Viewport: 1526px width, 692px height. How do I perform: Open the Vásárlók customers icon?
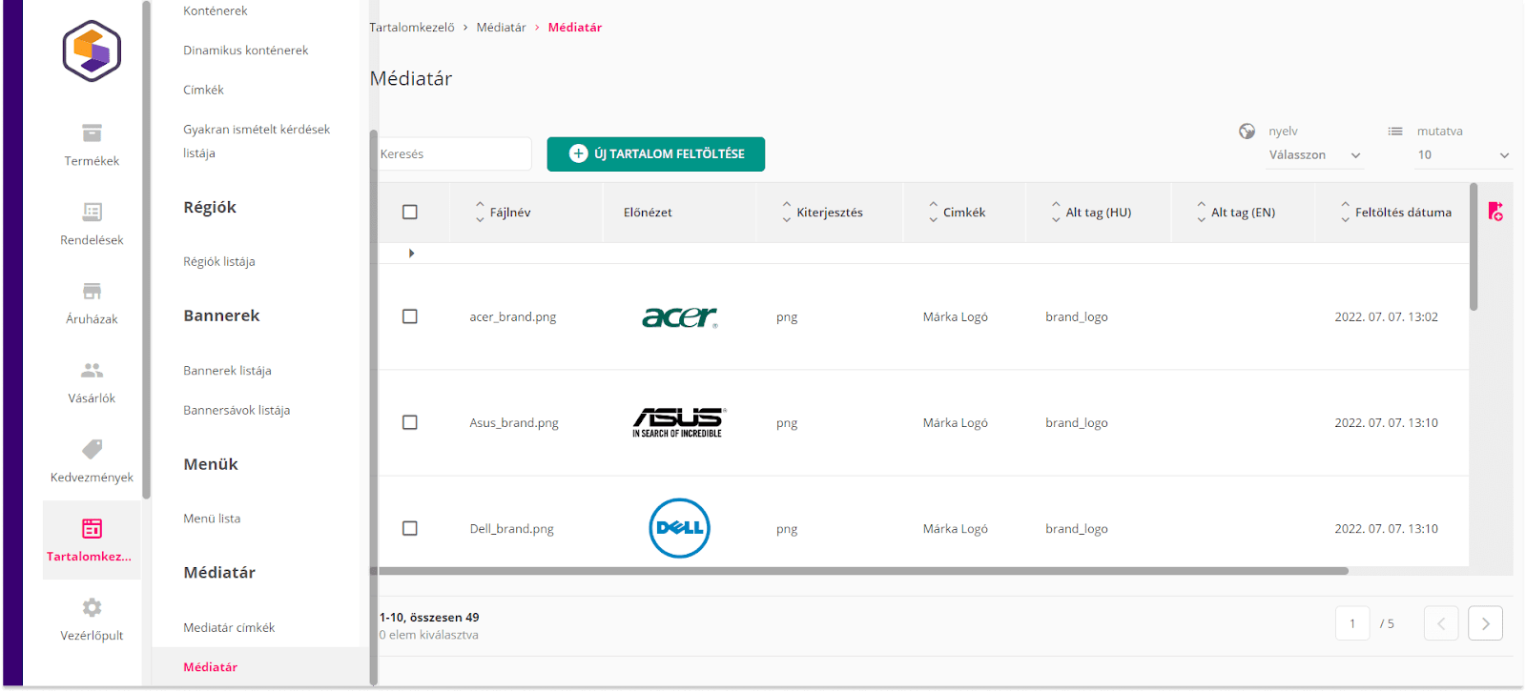tap(92, 370)
